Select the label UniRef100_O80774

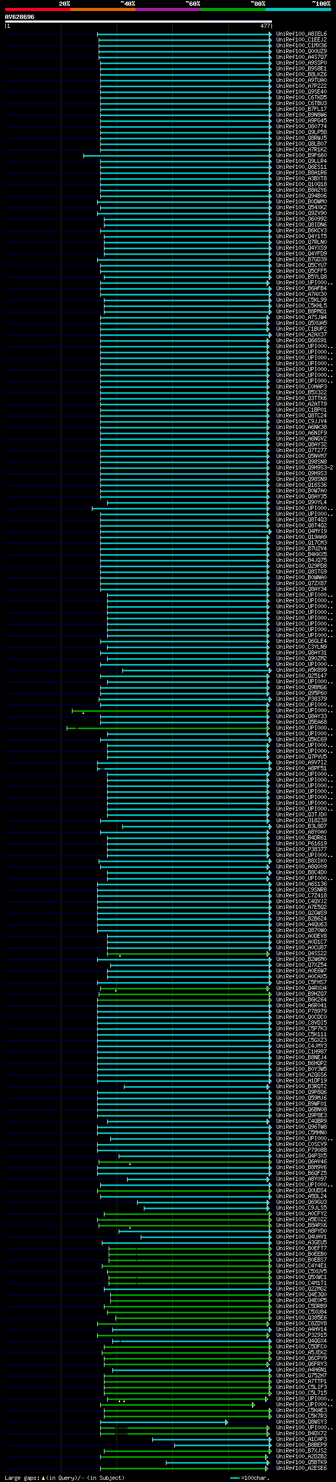coord(301,127)
